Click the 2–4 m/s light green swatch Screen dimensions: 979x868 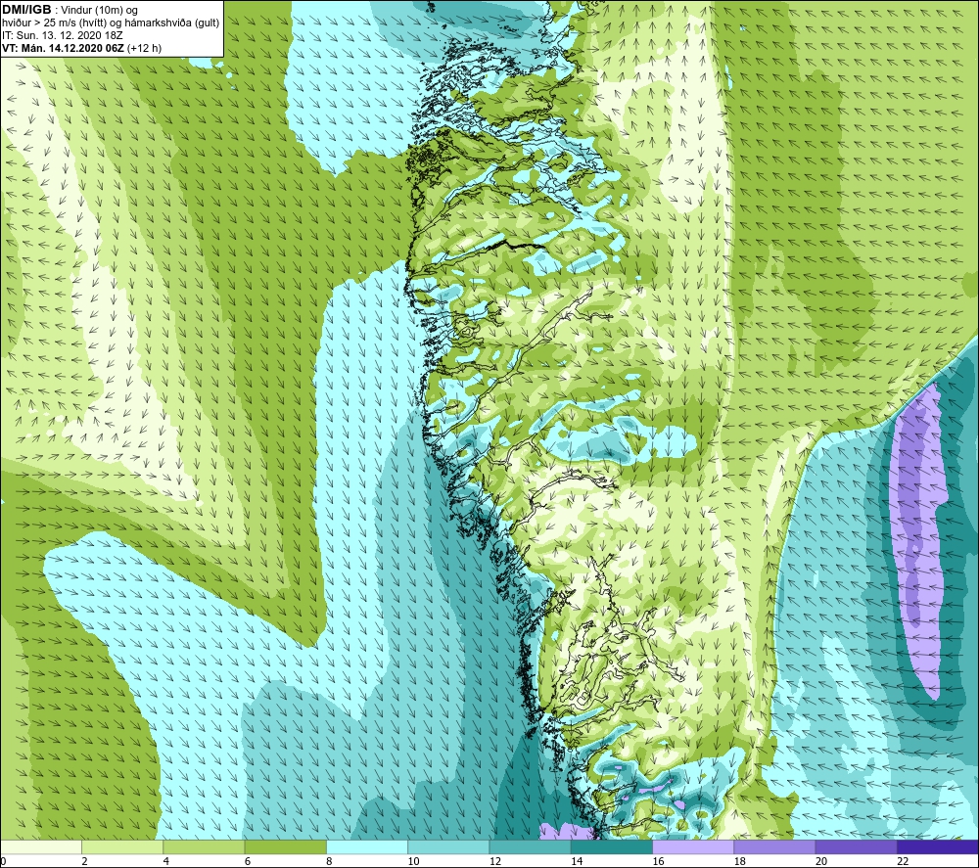click(122, 846)
